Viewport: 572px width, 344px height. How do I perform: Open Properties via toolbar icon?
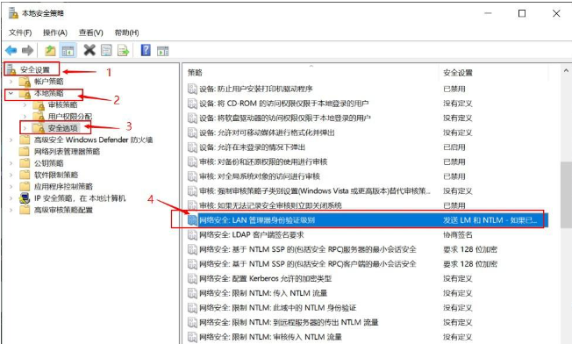(x=106, y=50)
